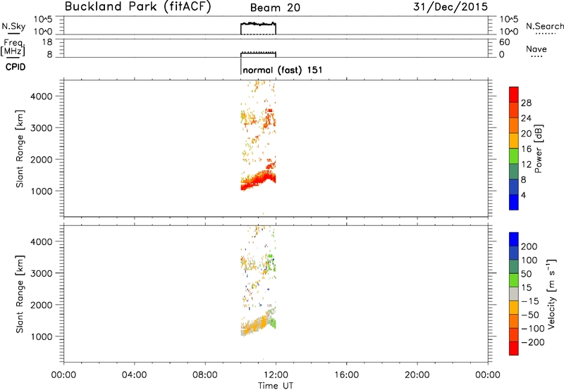The height and width of the screenshot is (390, 564).
Task: Click the "16:00" time tick label
Action: (346, 375)
